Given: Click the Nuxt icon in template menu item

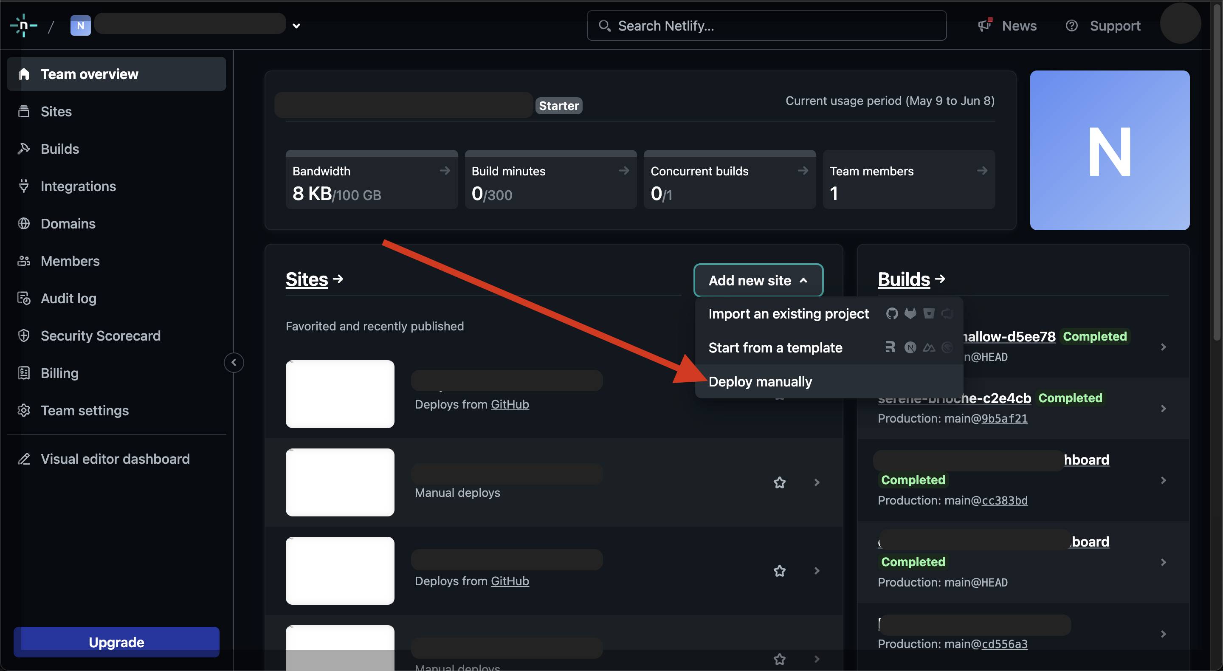Looking at the screenshot, I should 929,348.
